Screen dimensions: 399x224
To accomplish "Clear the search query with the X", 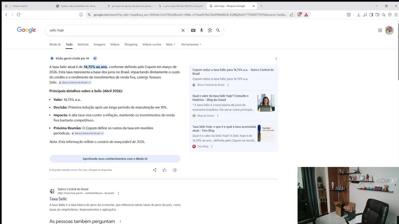I will click(x=183, y=30).
